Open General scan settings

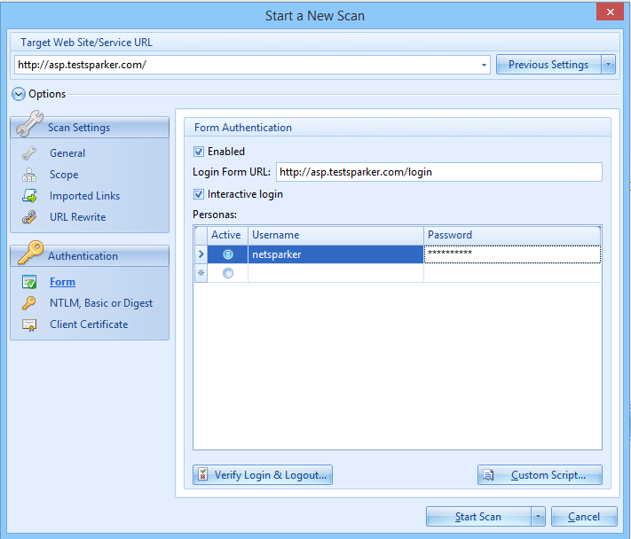click(x=67, y=153)
